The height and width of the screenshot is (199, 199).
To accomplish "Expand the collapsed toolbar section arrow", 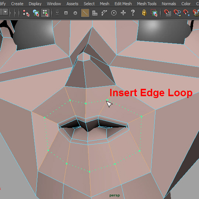I will coord(11,13).
